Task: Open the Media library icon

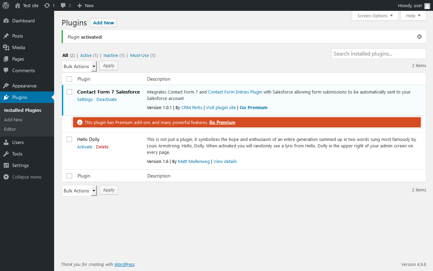Action: pos(6,47)
